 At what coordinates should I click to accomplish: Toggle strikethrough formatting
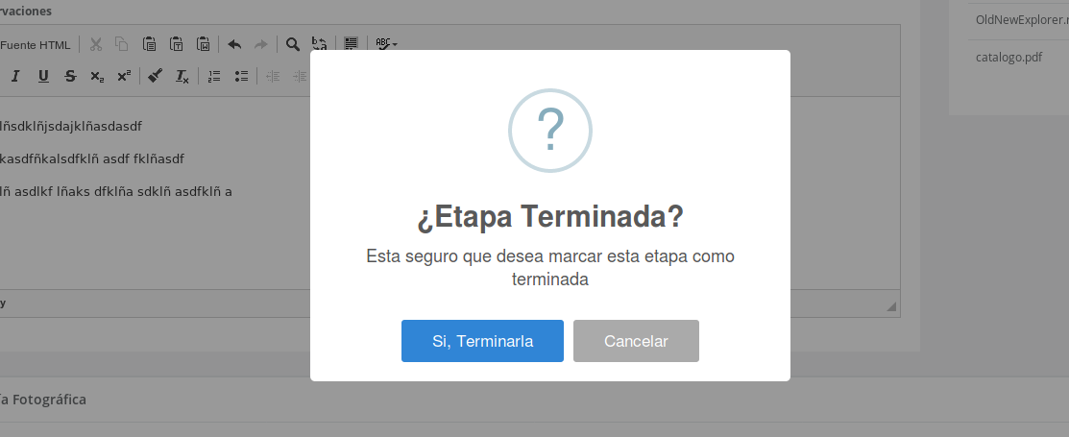pyautogui.click(x=70, y=77)
